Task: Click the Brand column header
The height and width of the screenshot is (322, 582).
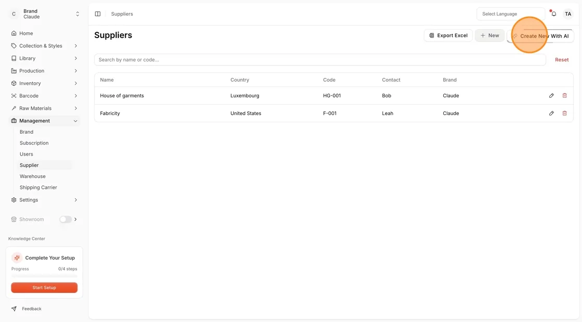Action: point(449,80)
